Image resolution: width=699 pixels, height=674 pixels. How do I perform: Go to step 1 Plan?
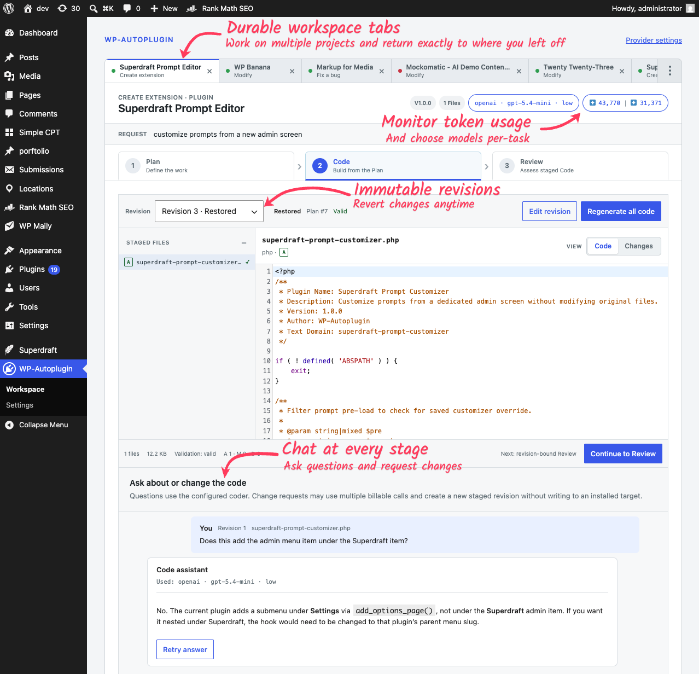[206, 166]
